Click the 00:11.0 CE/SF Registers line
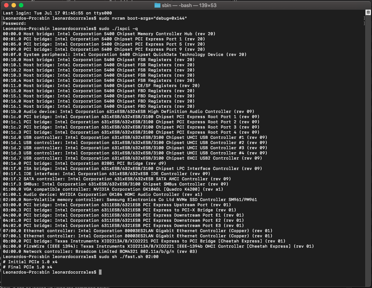 point(101,86)
